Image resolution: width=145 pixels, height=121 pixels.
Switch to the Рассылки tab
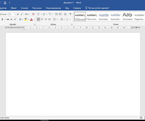37,8
